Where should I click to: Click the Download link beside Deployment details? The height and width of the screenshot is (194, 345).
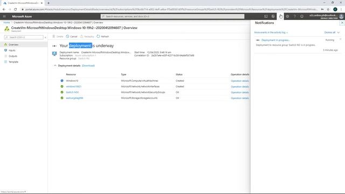click(x=88, y=66)
